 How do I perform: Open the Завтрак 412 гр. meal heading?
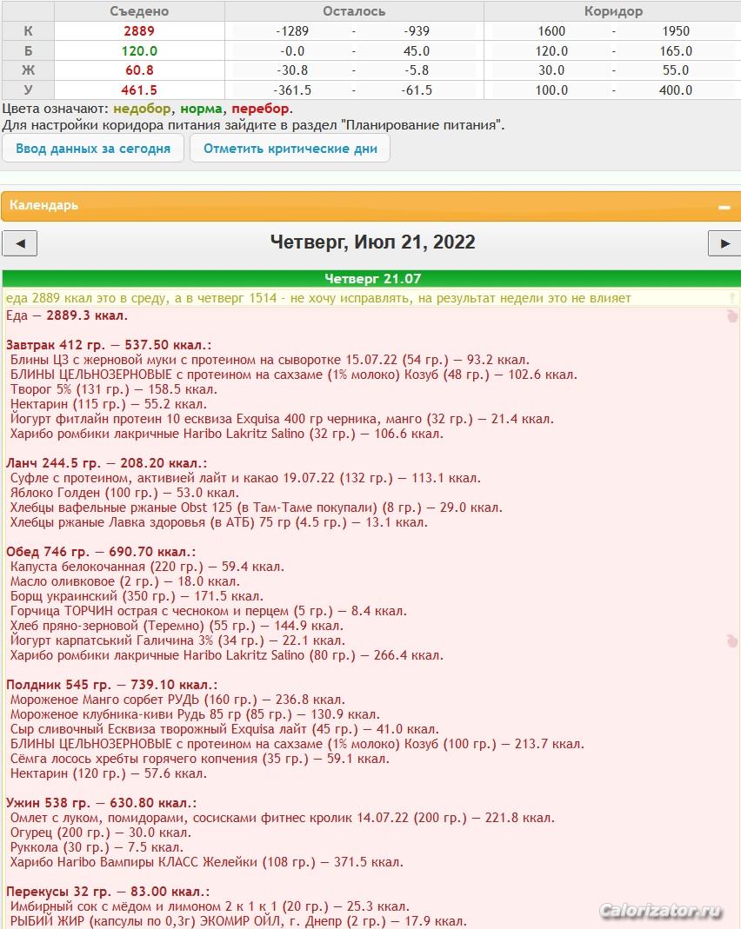(108, 345)
